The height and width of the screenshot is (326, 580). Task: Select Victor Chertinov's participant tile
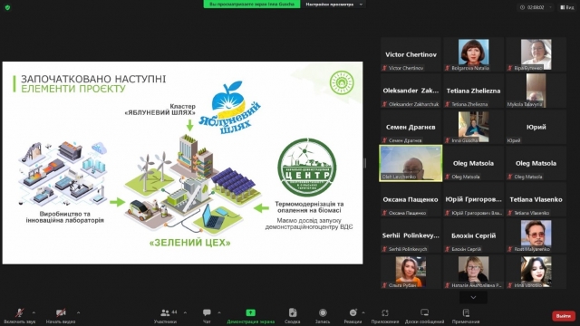pos(411,54)
